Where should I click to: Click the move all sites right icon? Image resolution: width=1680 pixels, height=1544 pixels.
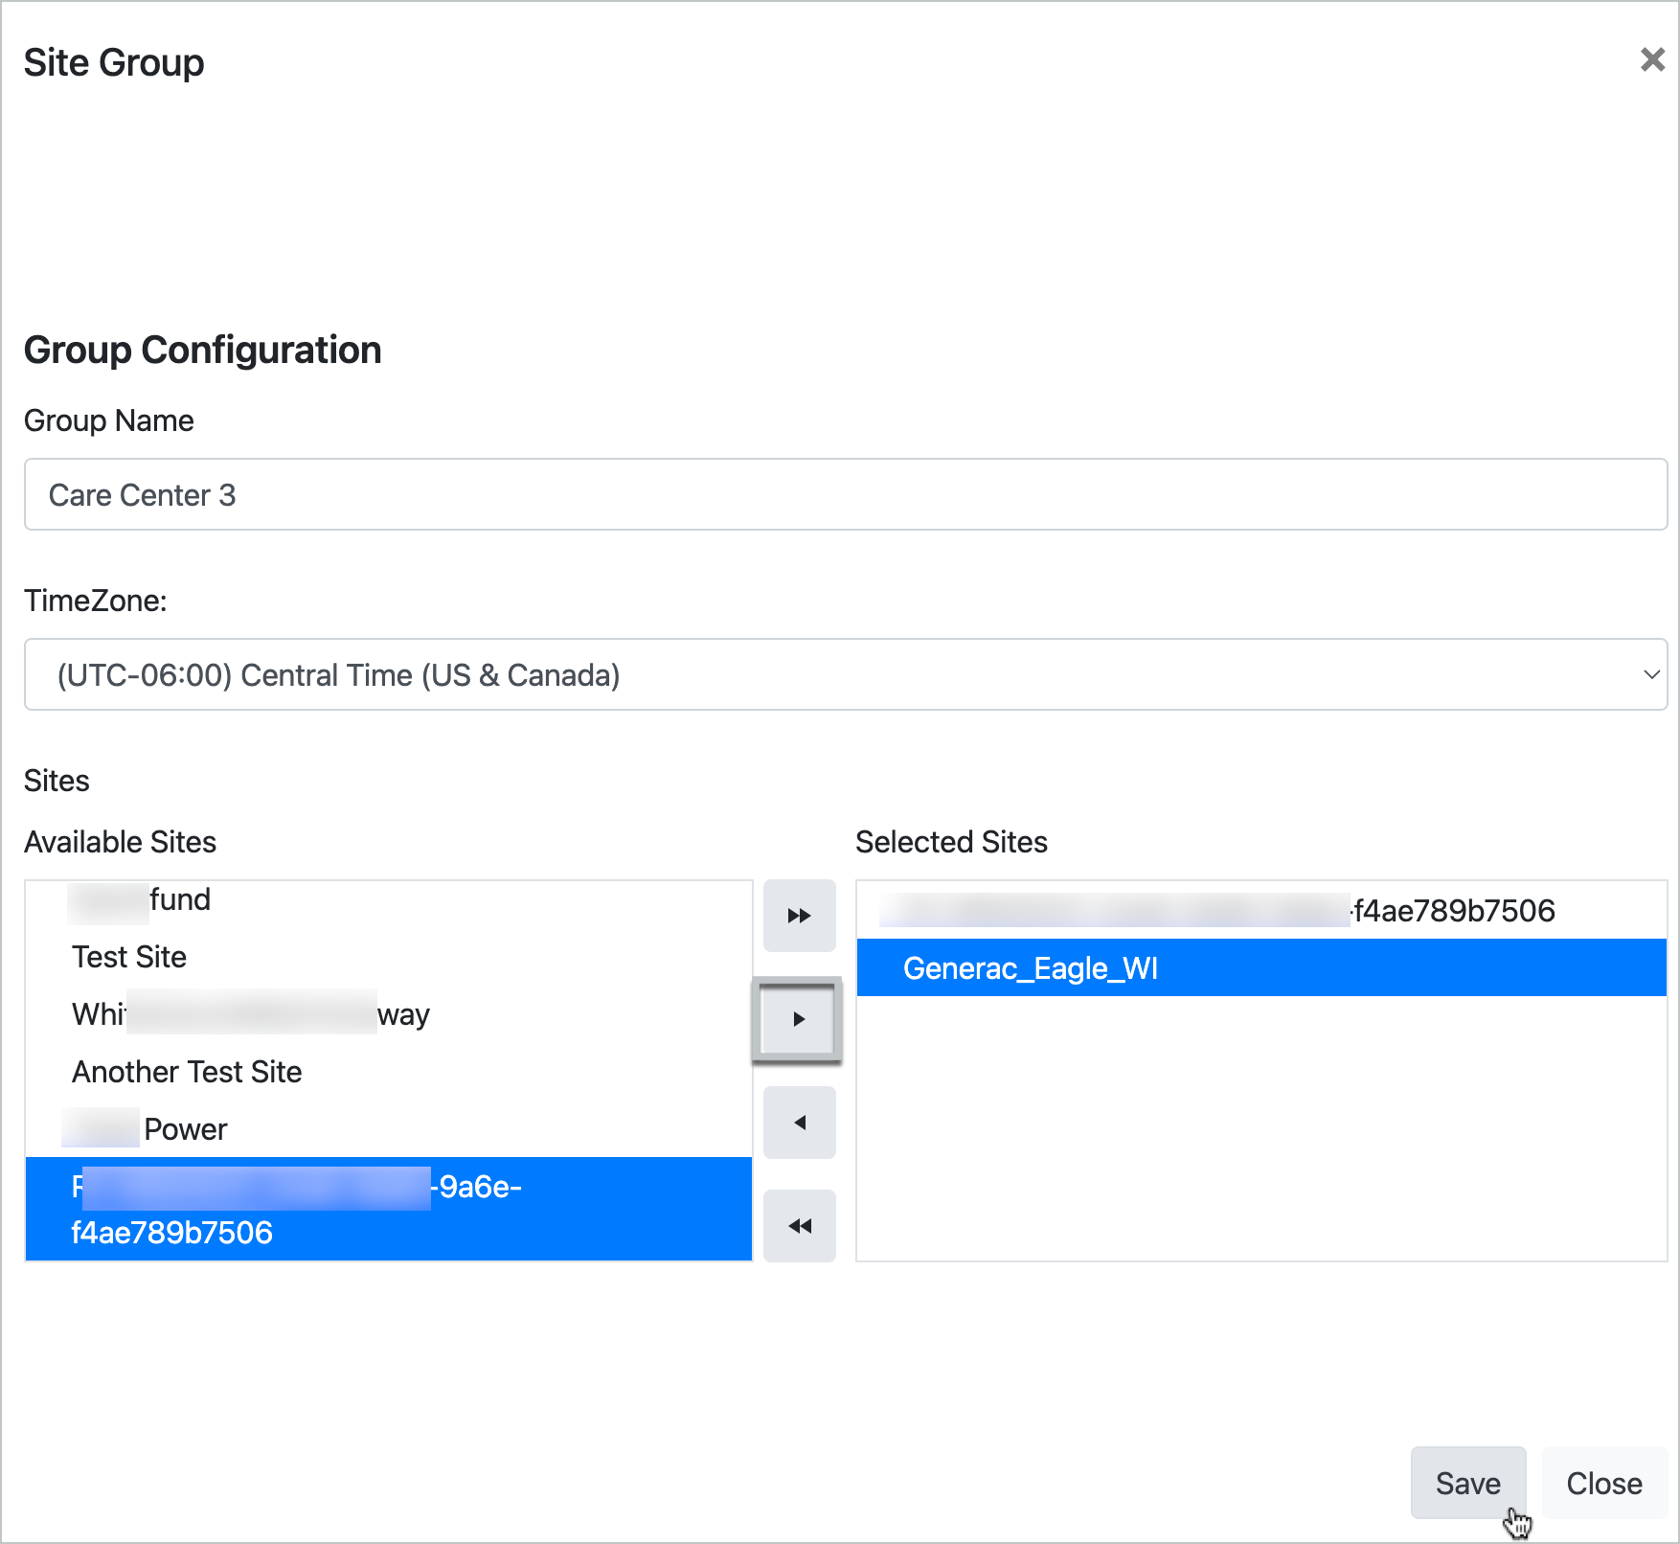click(799, 916)
